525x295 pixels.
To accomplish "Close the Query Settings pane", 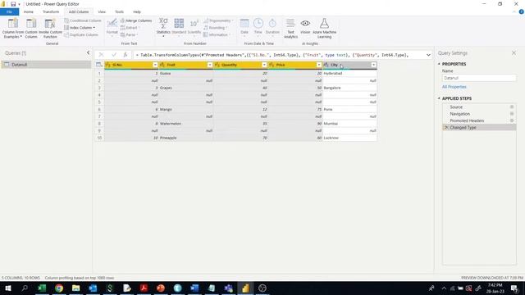I will pyautogui.click(x=514, y=52).
